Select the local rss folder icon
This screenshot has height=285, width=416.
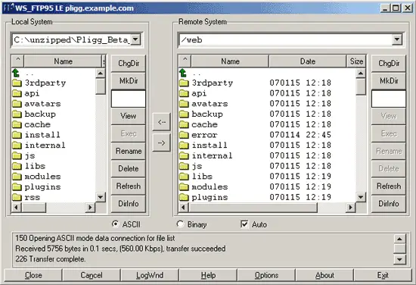click(17, 197)
